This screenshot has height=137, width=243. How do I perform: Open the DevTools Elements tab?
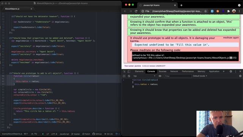[x=139, y=72]
